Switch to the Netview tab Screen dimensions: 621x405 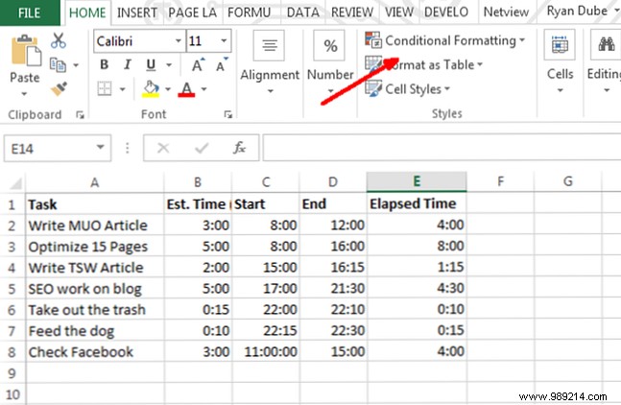506,12
